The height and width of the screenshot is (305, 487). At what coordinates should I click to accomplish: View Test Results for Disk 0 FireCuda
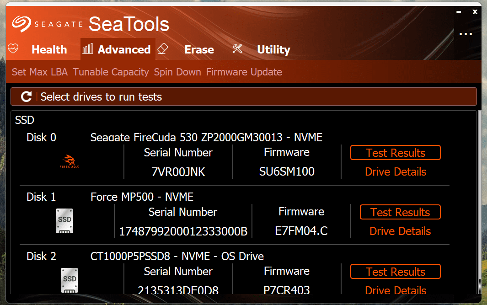point(396,153)
